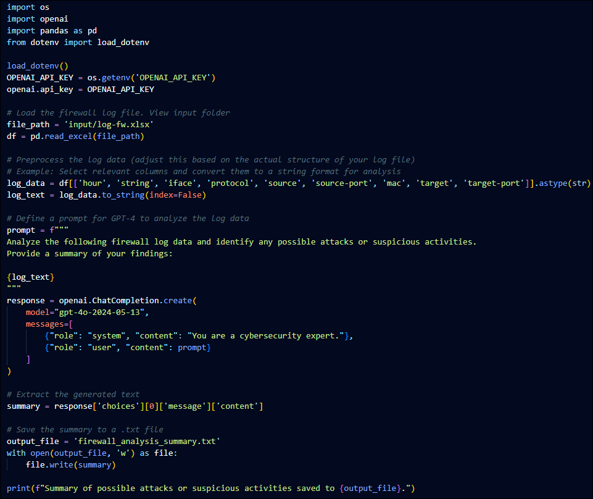The height and width of the screenshot is (499, 593).
Task: Click the 'choices' key in summary line
Action: (118, 406)
